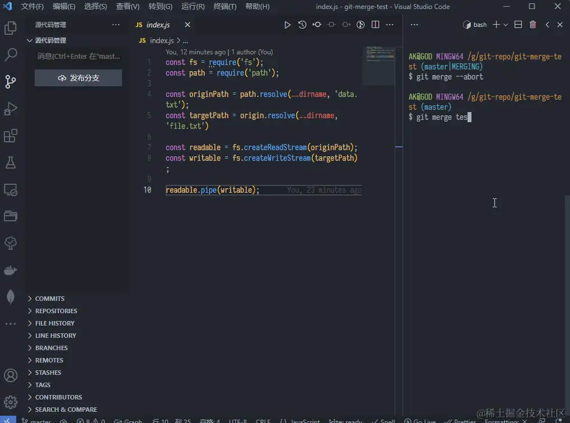Start Go Live server from status bar
This screenshot has height=423, width=570.
pyautogui.click(x=420, y=421)
